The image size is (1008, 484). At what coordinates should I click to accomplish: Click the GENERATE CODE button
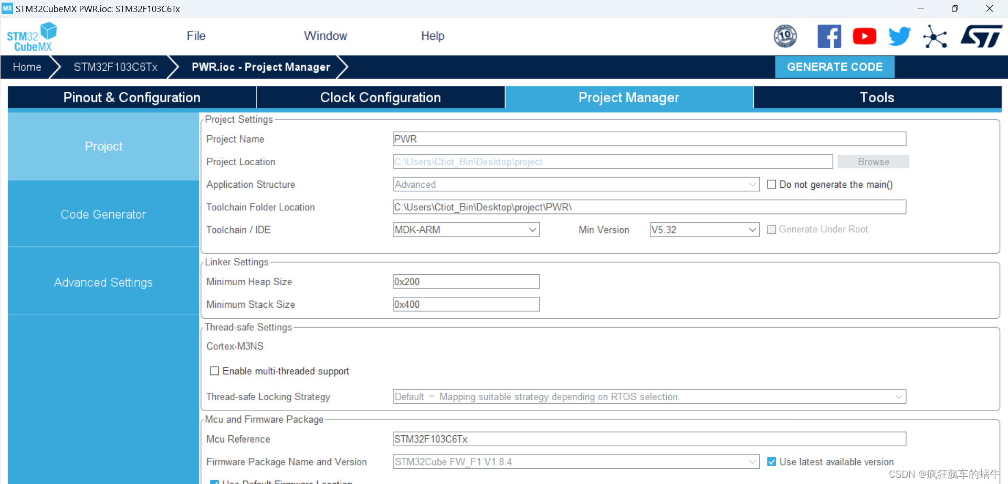click(x=835, y=67)
